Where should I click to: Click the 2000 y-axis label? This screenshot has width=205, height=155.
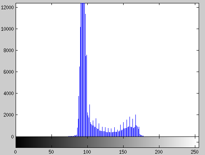coord(8,115)
